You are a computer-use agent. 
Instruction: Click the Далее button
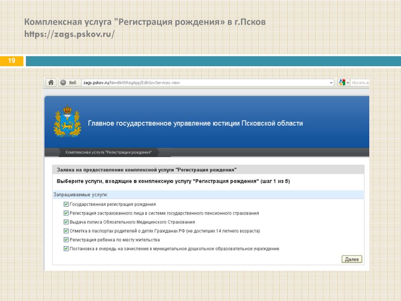tap(352, 259)
